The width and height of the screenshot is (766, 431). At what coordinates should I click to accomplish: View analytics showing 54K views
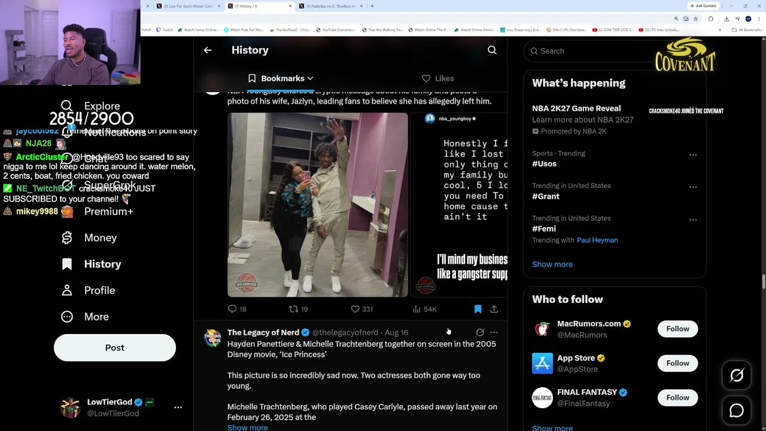coord(424,309)
